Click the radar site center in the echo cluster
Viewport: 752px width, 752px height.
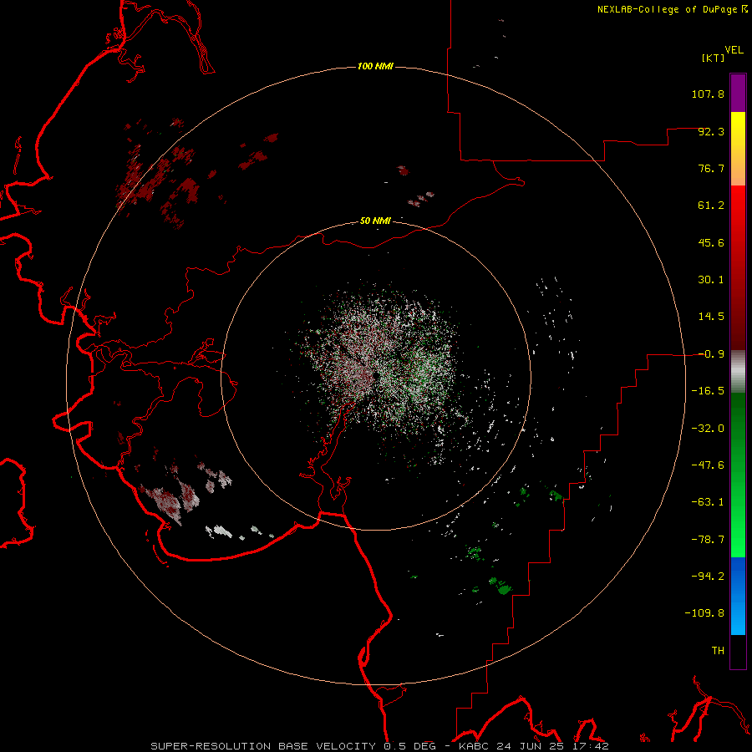point(375,377)
